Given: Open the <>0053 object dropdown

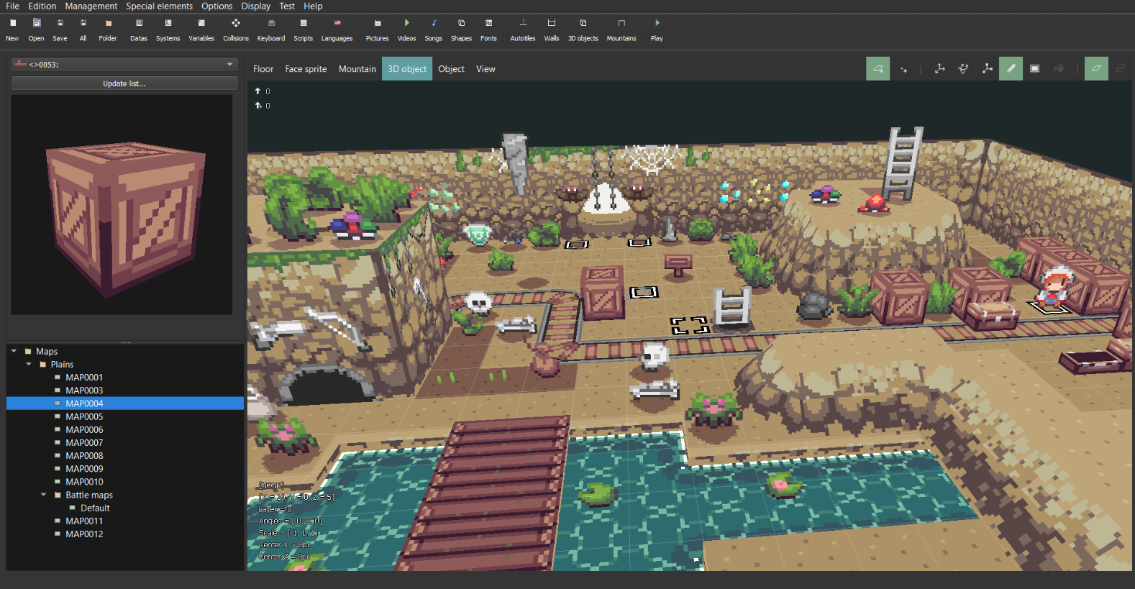Looking at the screenshot, I should [x=124, y=65].
